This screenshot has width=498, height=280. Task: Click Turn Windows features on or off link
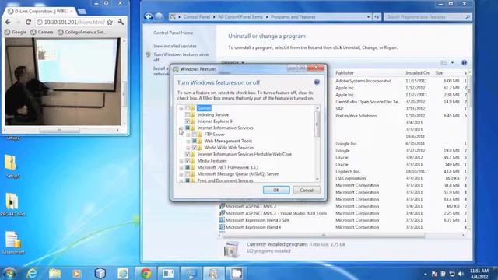tap(181, 57)
